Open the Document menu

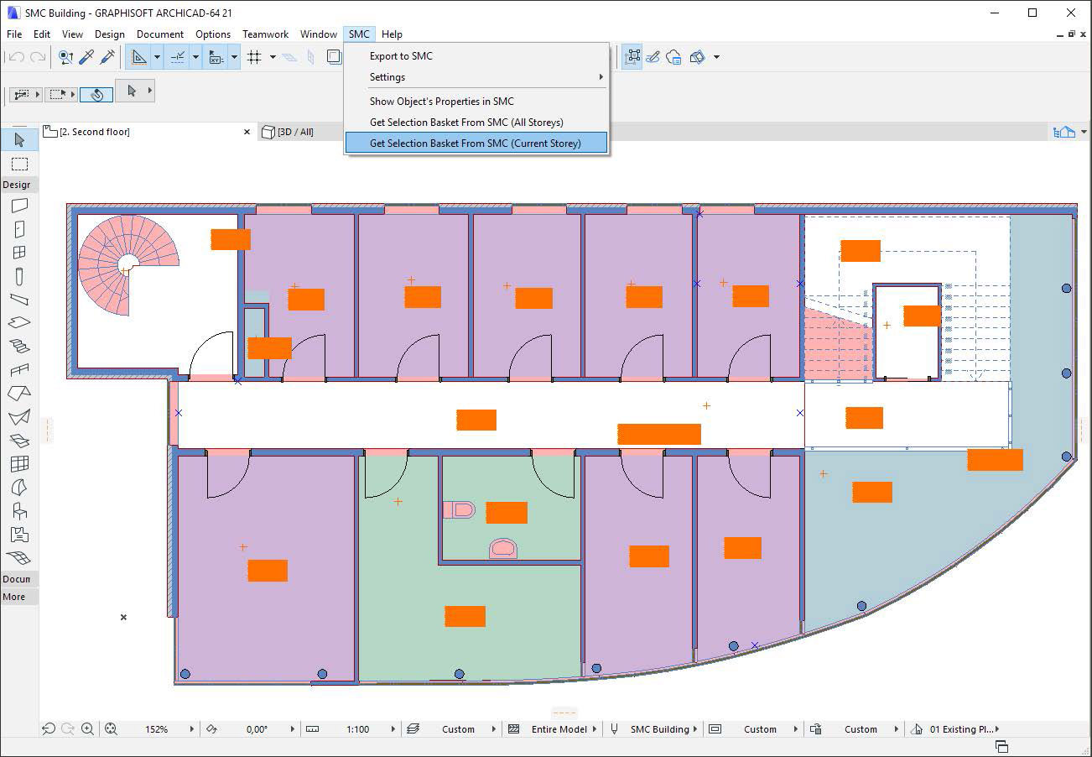[159, 34]
